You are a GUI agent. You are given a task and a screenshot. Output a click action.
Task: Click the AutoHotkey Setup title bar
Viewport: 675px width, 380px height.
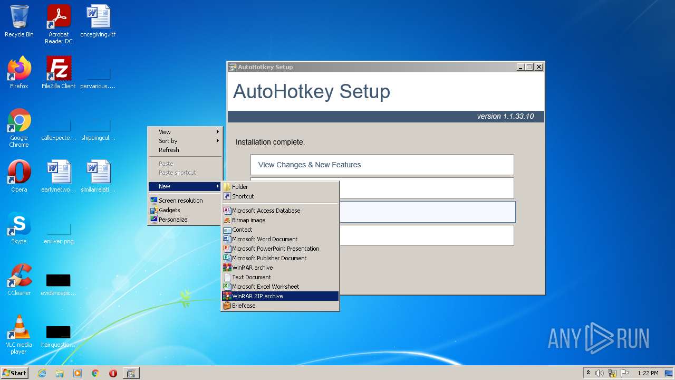tap(372, 67)
